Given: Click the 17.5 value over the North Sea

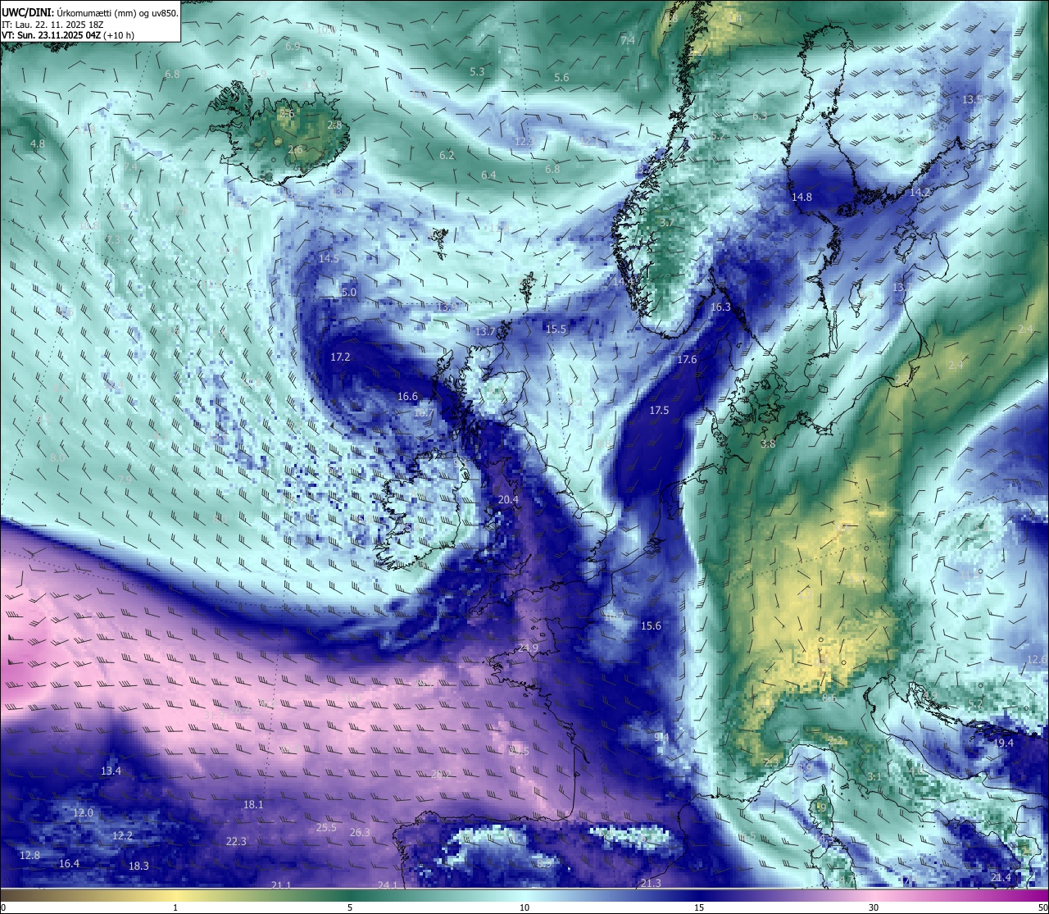Looking at the screenshot, I should (659, 411).
